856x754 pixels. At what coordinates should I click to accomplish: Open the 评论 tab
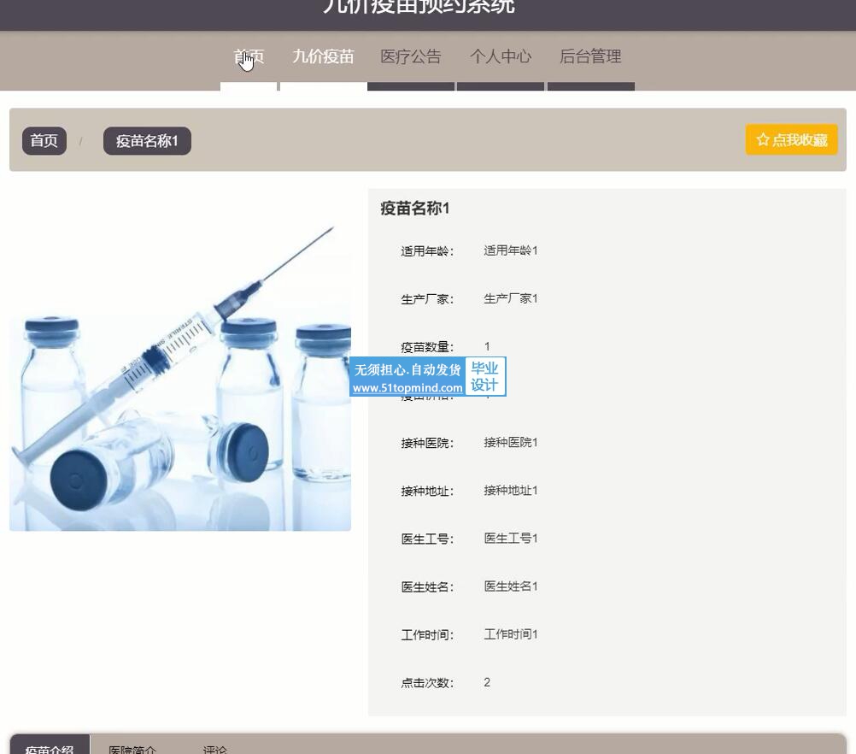[215, 749]
